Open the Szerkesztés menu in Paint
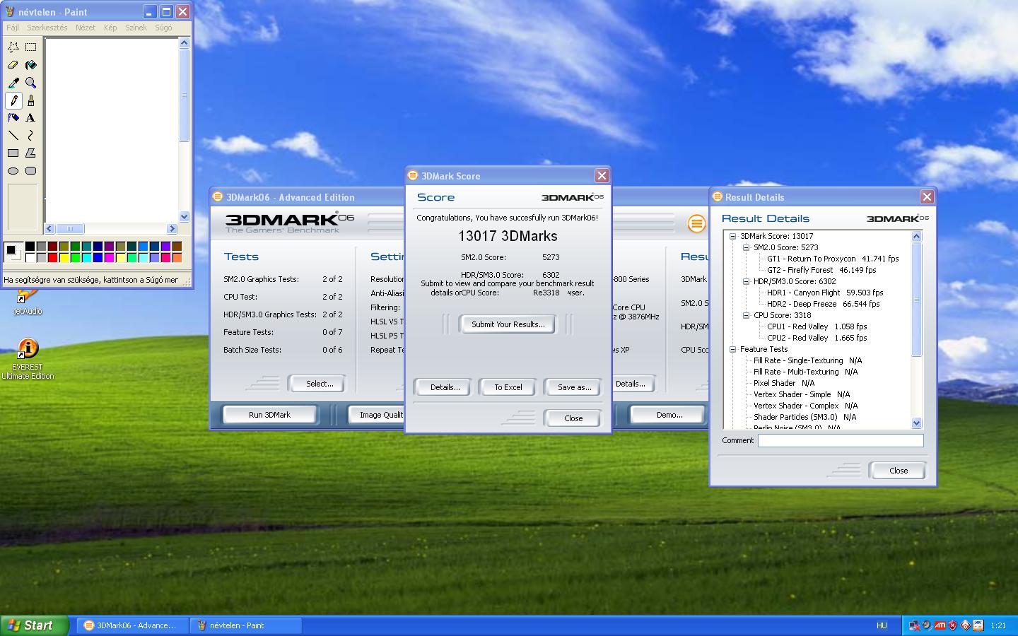Image resolution: width=1018 pixels, height=636 pixels. click(47, 28)
